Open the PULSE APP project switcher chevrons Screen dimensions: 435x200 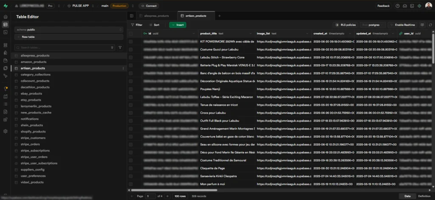pos(93,6)
